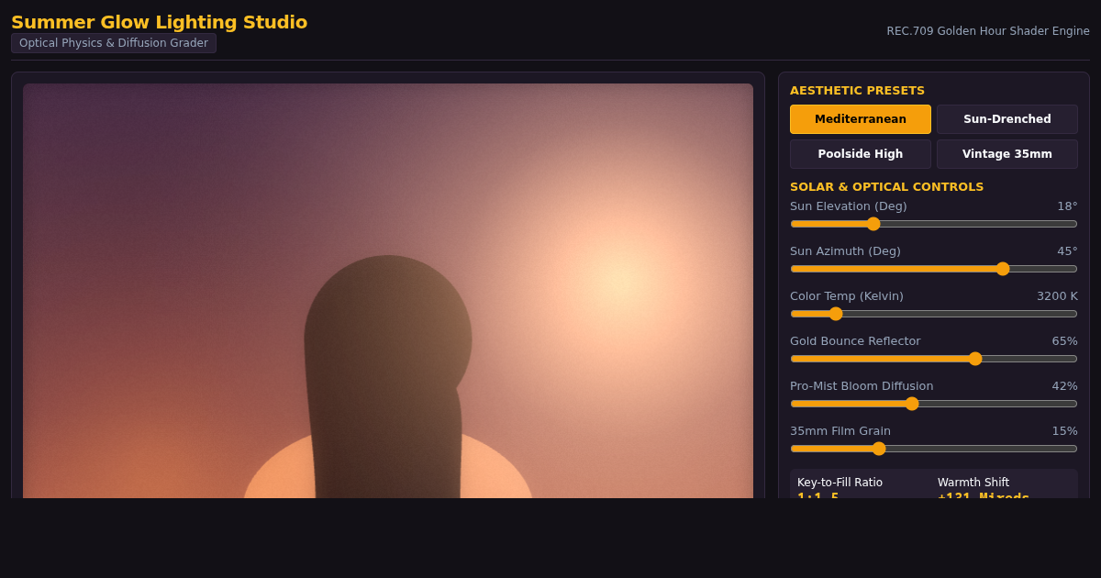
Task: Click Solar & Optical Controls heading
Action: pos(886,187)
